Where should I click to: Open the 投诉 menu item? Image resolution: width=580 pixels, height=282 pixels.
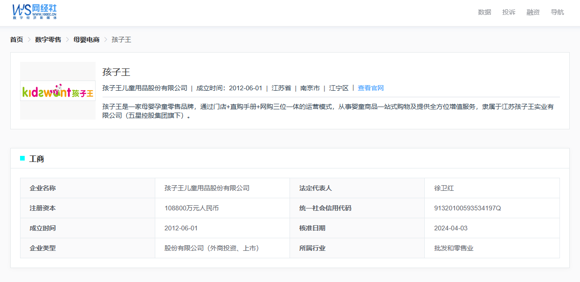tap(509, 12)
